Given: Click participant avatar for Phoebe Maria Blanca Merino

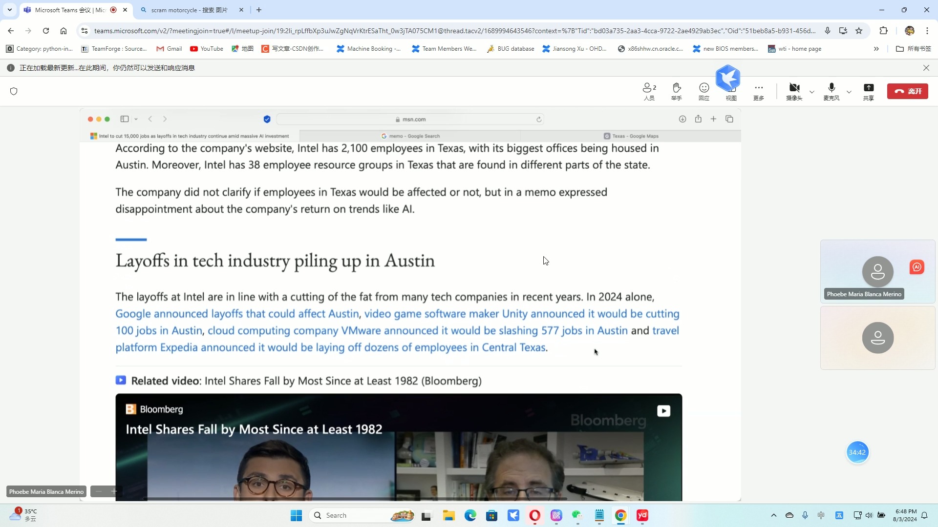Looking at the screenshot, I should pos(877,271).
